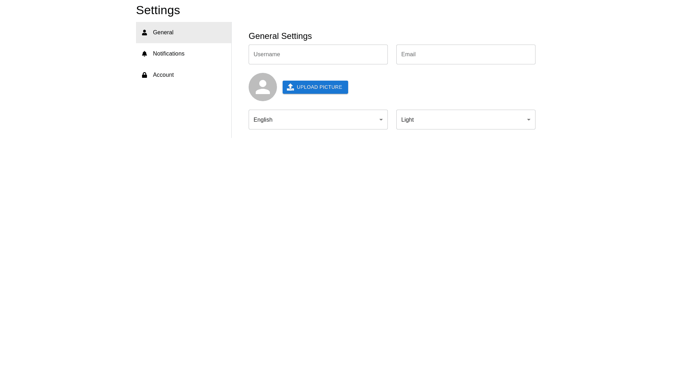680x382 pixels.
Task: Click the Upload Picture button text label
Action: pos(319,87)
